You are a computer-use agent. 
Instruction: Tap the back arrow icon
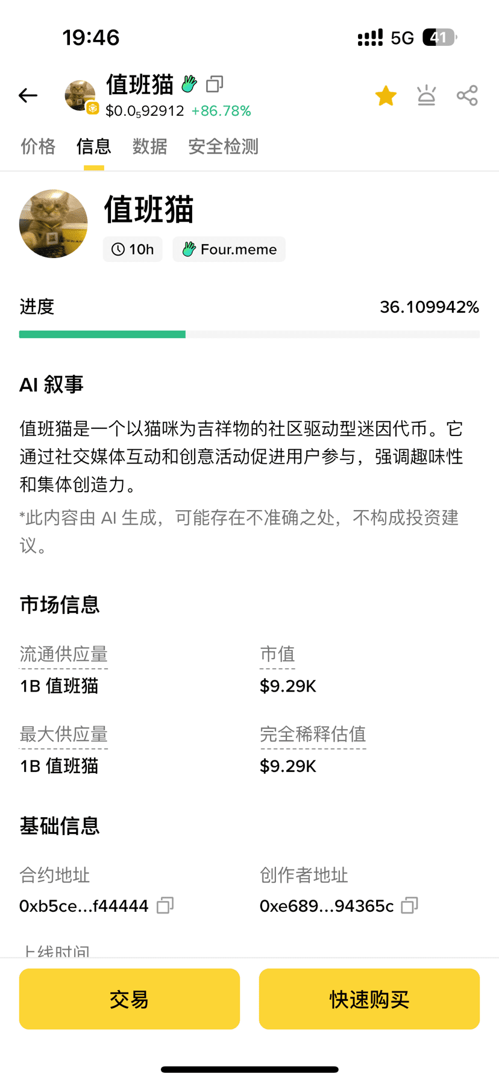(x=28, y=95)
